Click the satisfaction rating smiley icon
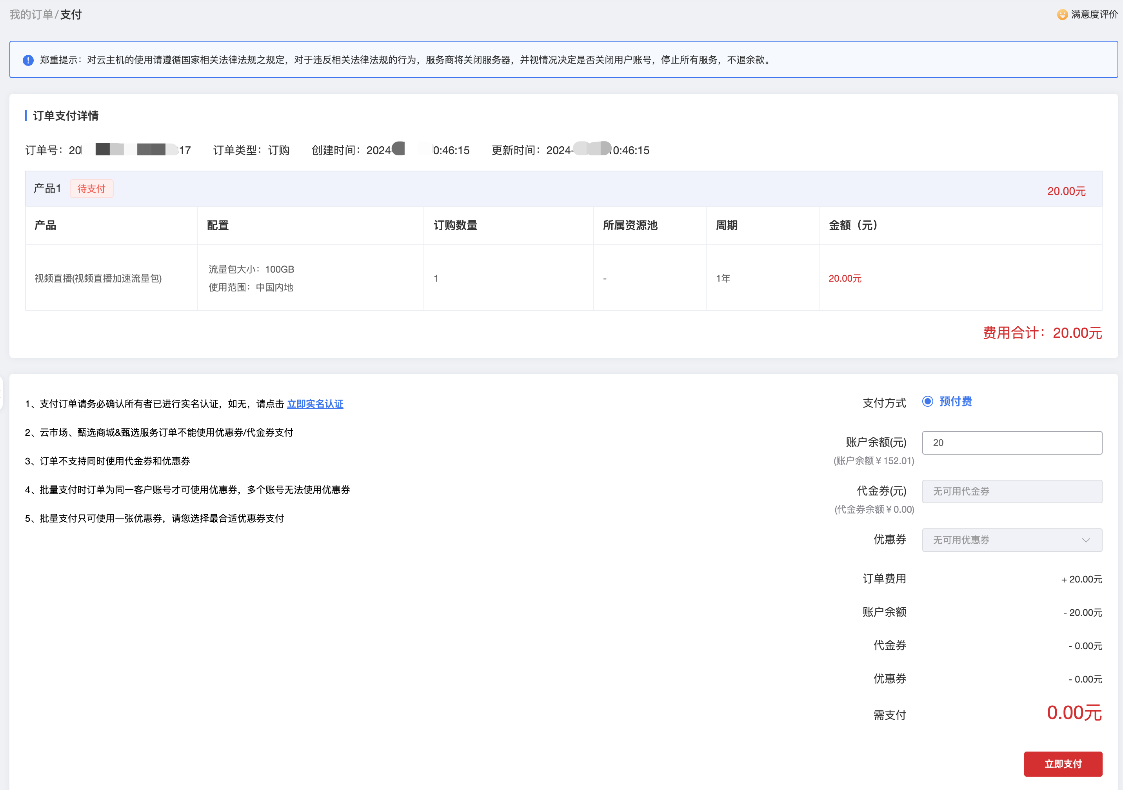Image resolution: width=1123 pixels, height=790 pixels. (1062, 15)
